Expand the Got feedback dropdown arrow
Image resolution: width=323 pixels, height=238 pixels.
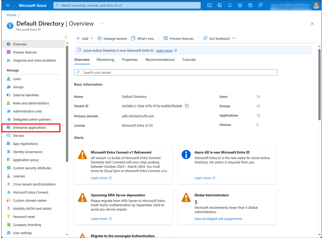tap(234, 39)
